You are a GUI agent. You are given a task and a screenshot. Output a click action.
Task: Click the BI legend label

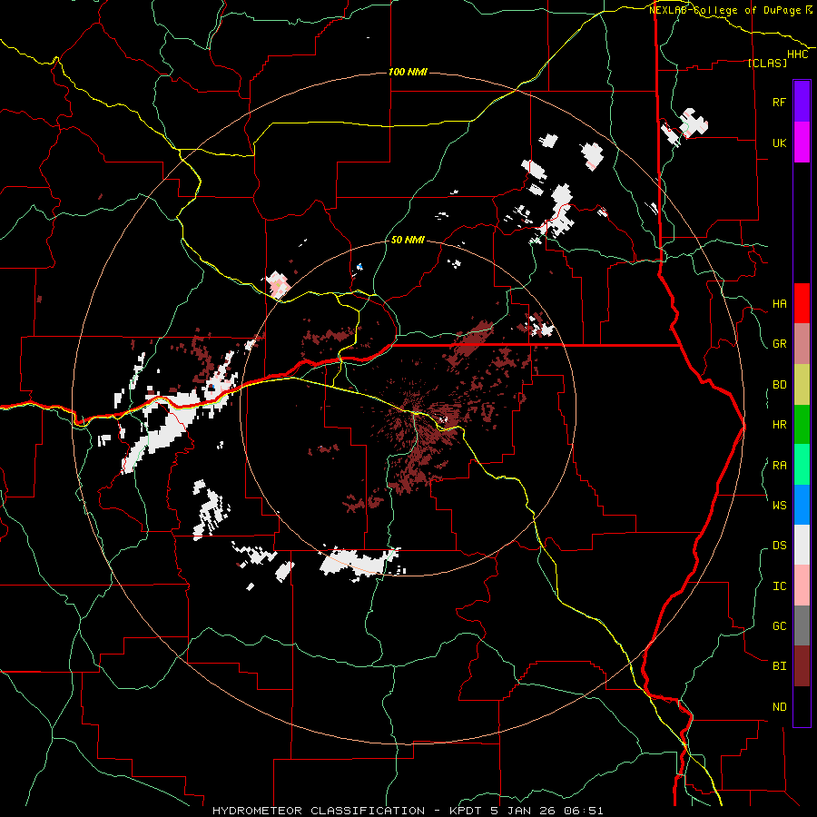(780, 666)
